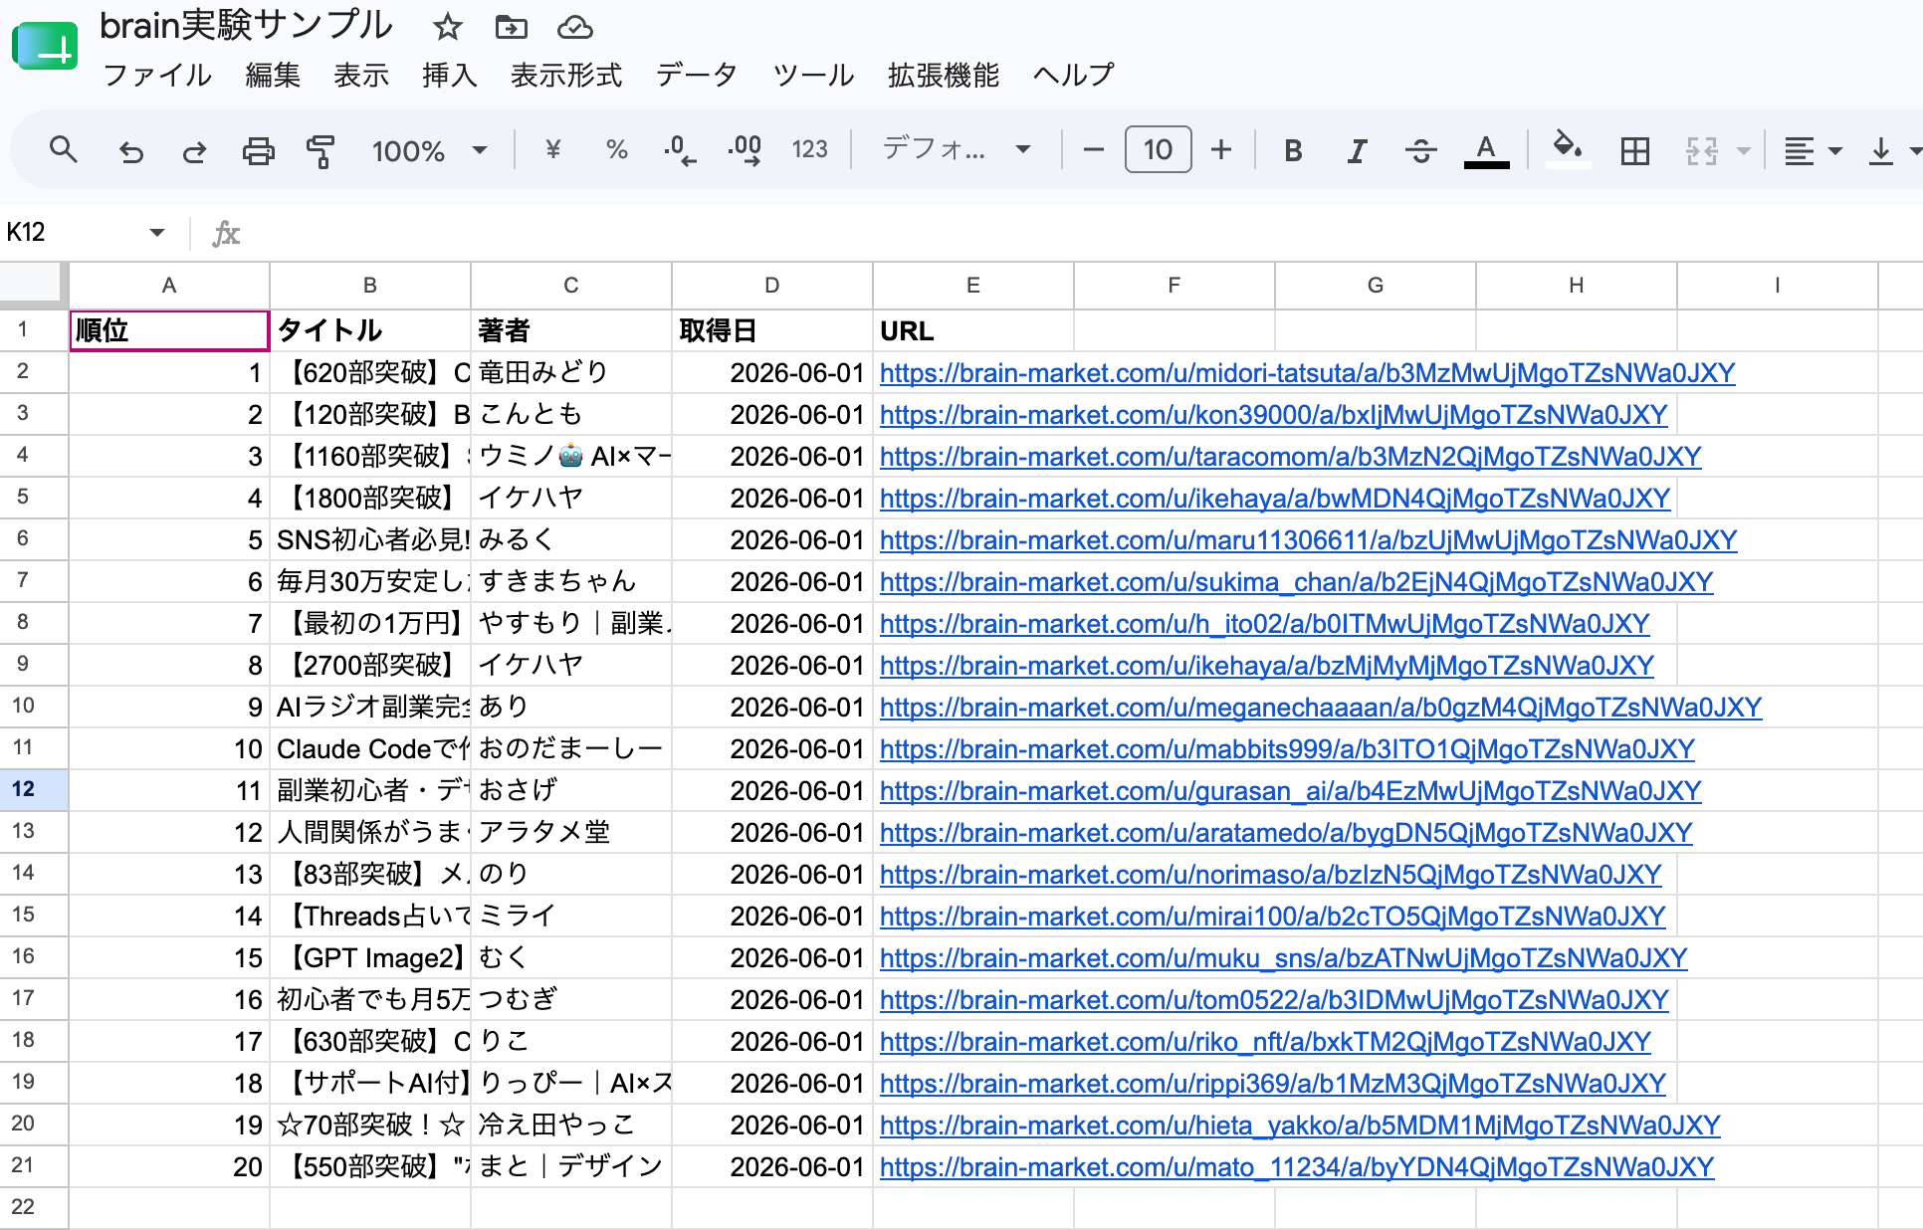Undo the last action

[x=131, y=150]
